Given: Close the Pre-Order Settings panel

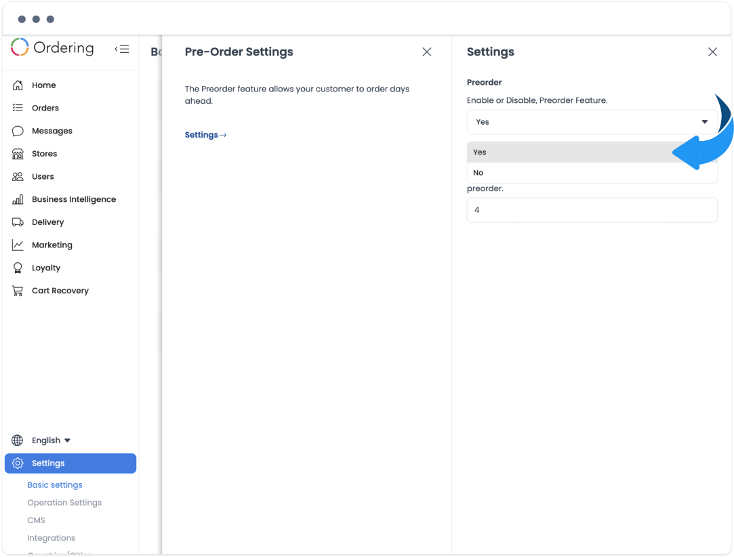Looking at the screenshot, I should pyautogui.click(x=427, y=52).
